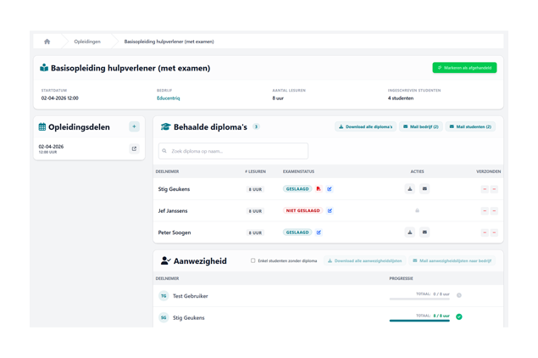
Task: Download Stig Geukens' diploma
Action: (x=410, y=189)
